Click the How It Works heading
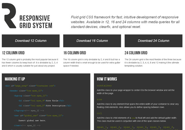This screenshot has height=130, width=185. click(107, 79)
